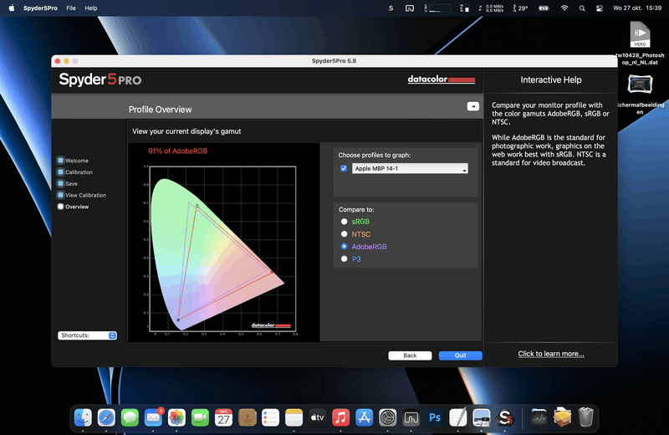669x435 pixels.
Task: Click Spyder utility S icon in menu bar
Action: click(391, 8)
